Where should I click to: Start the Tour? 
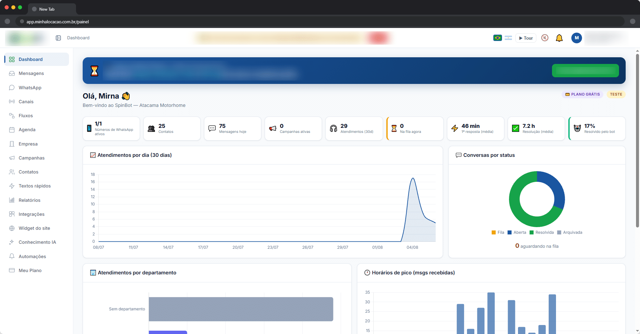tap(526, 38)
